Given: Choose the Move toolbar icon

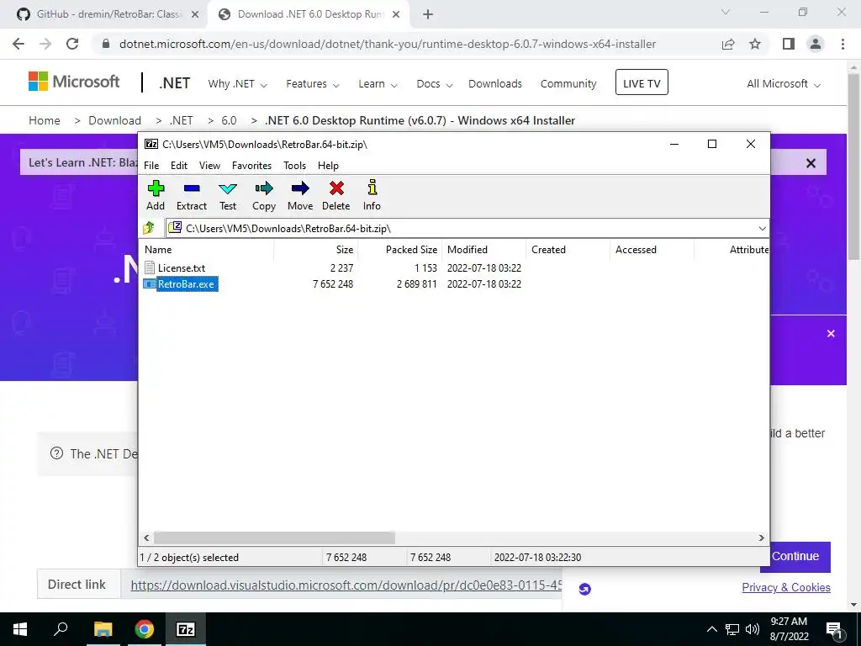Looking at the screenshot, I should [x=300, y=195].
